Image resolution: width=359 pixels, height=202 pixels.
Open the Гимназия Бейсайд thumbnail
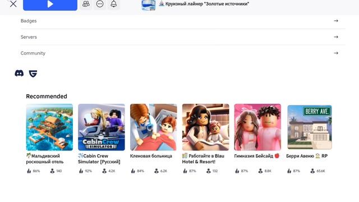(257, 127)
